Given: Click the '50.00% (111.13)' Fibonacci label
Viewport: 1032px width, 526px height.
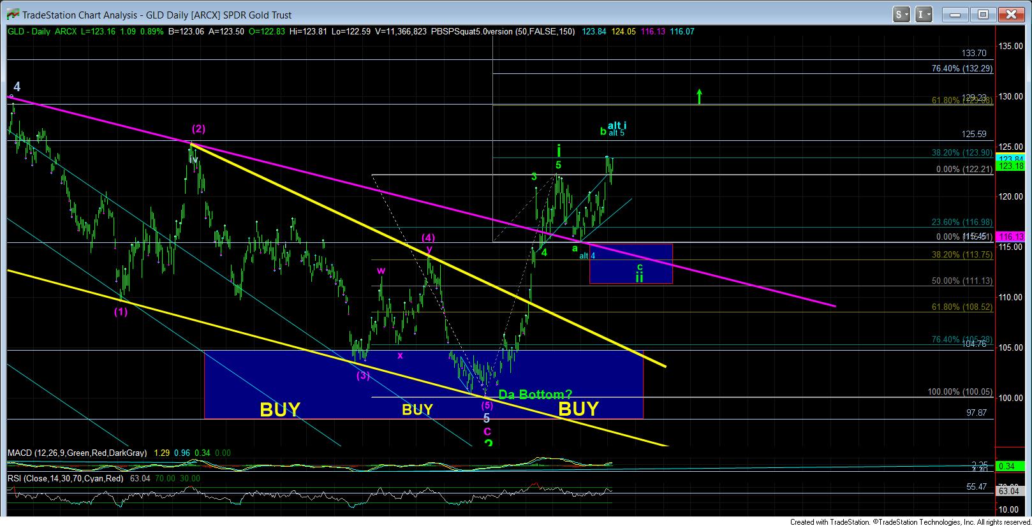Looking at the screenshot, I should click(962, 281).
